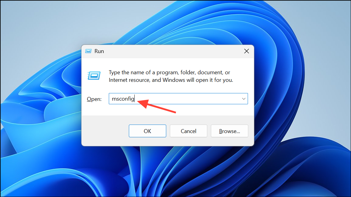Click empty title bar between Run and X
351x197 pixels.
[x=172, y=51]
